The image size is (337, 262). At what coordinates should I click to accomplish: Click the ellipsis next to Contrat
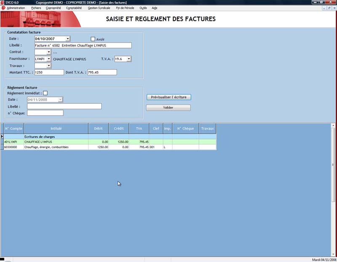tap(55, 52)
